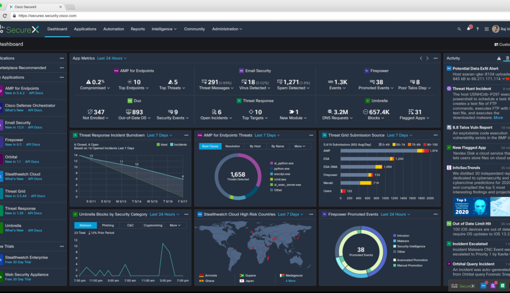Click the InfoSecTrends activity icon
Image resolution: width=510 pixels, height=293 pixels.
coord(449,168)
